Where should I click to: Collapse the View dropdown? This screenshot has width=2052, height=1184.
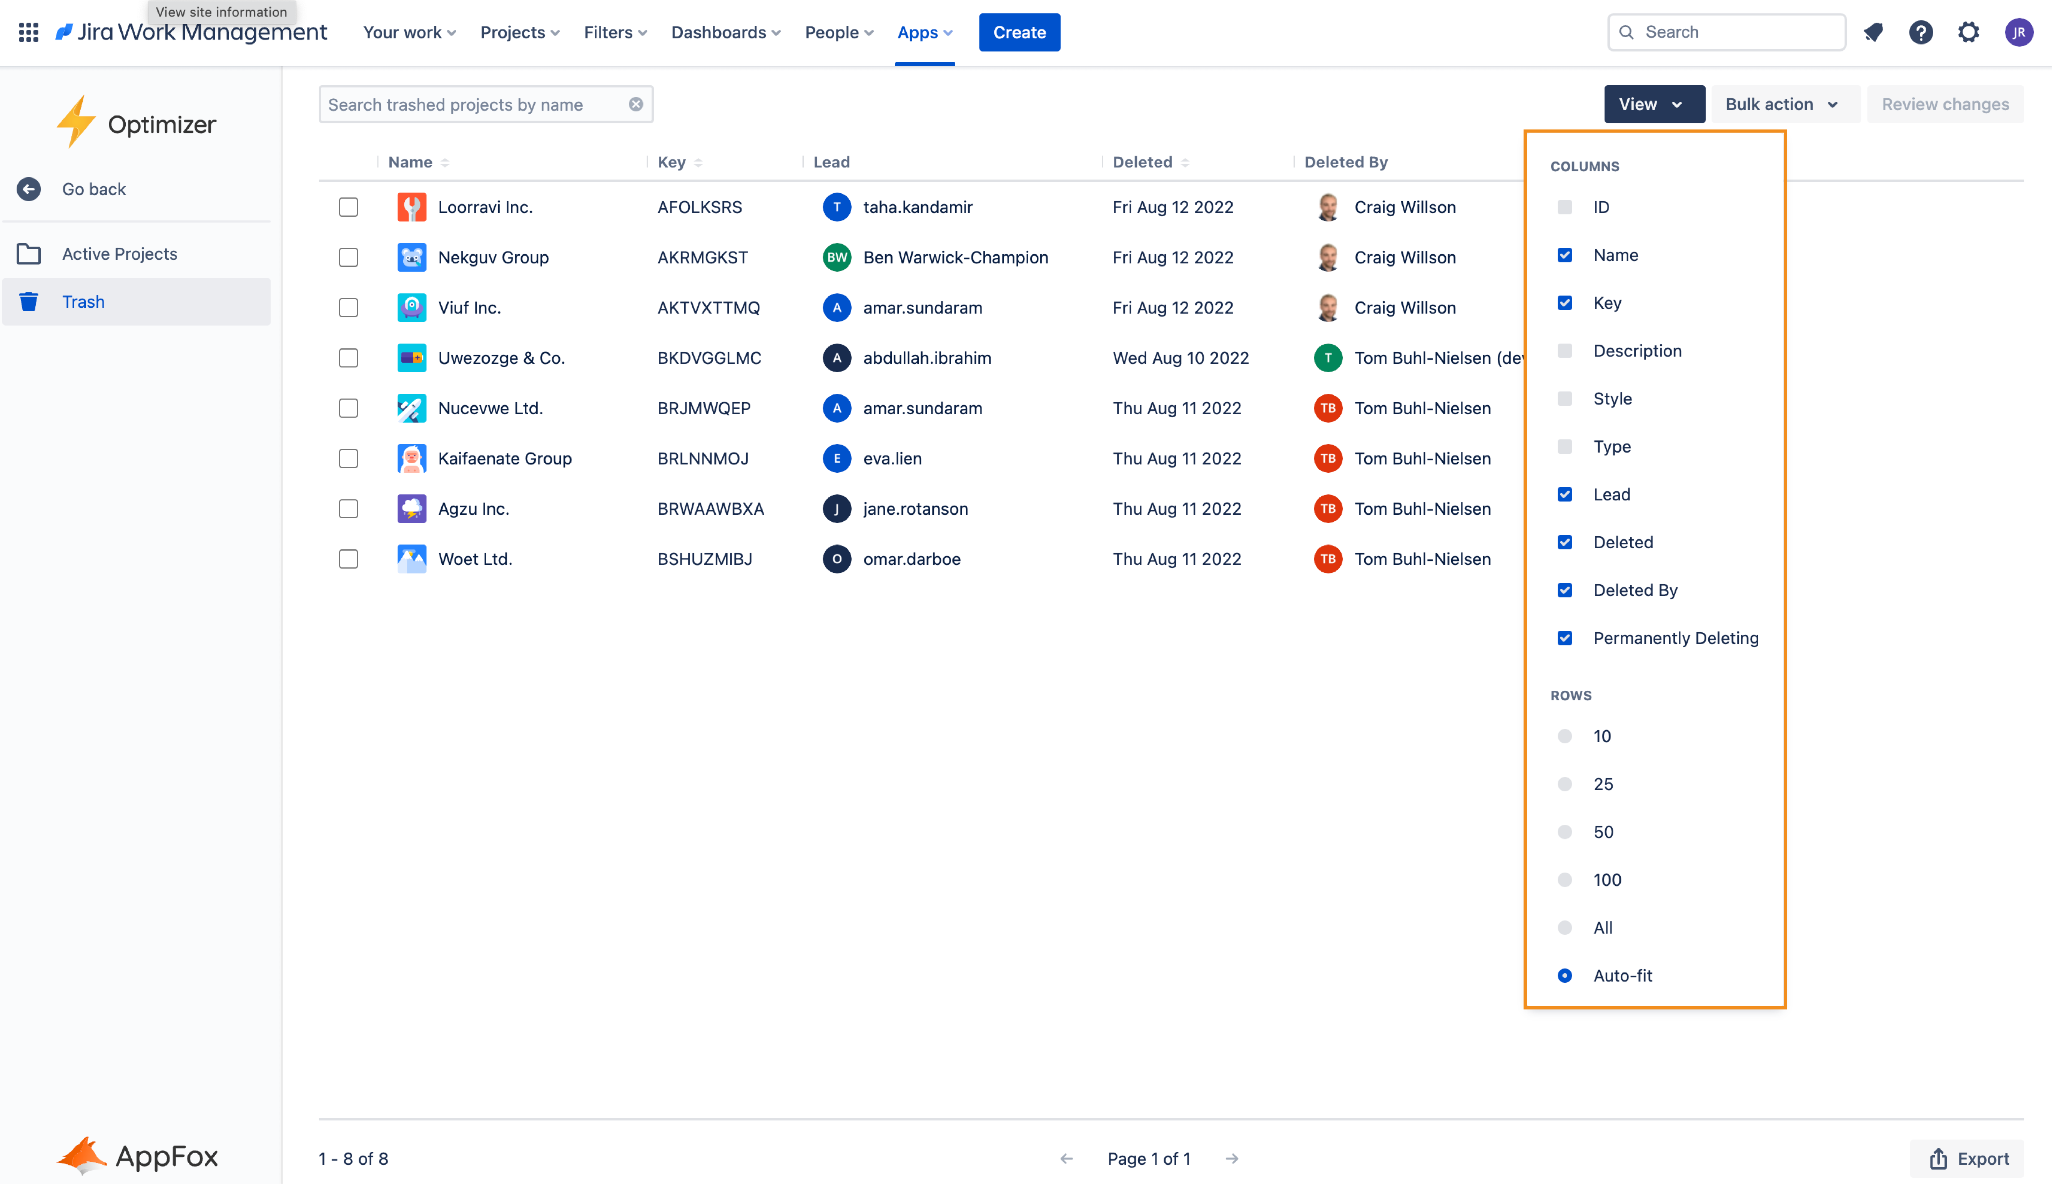(1653, 104)
